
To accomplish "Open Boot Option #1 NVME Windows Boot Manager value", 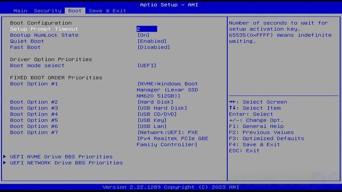I will (x=167, y=90).
